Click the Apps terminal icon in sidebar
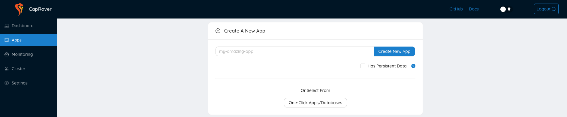This screenshot has height=117, width=567. pyautogui.click(x=7, y=40)
